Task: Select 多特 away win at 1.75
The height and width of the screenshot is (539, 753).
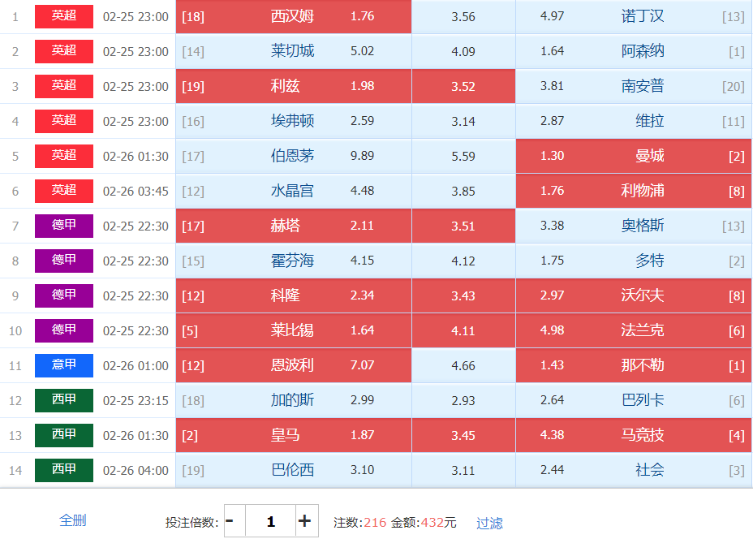Action: (634, 261)
